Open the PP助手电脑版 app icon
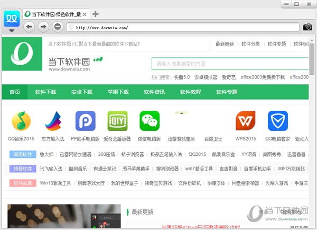The image size is (317, 230). coord(85,121)
